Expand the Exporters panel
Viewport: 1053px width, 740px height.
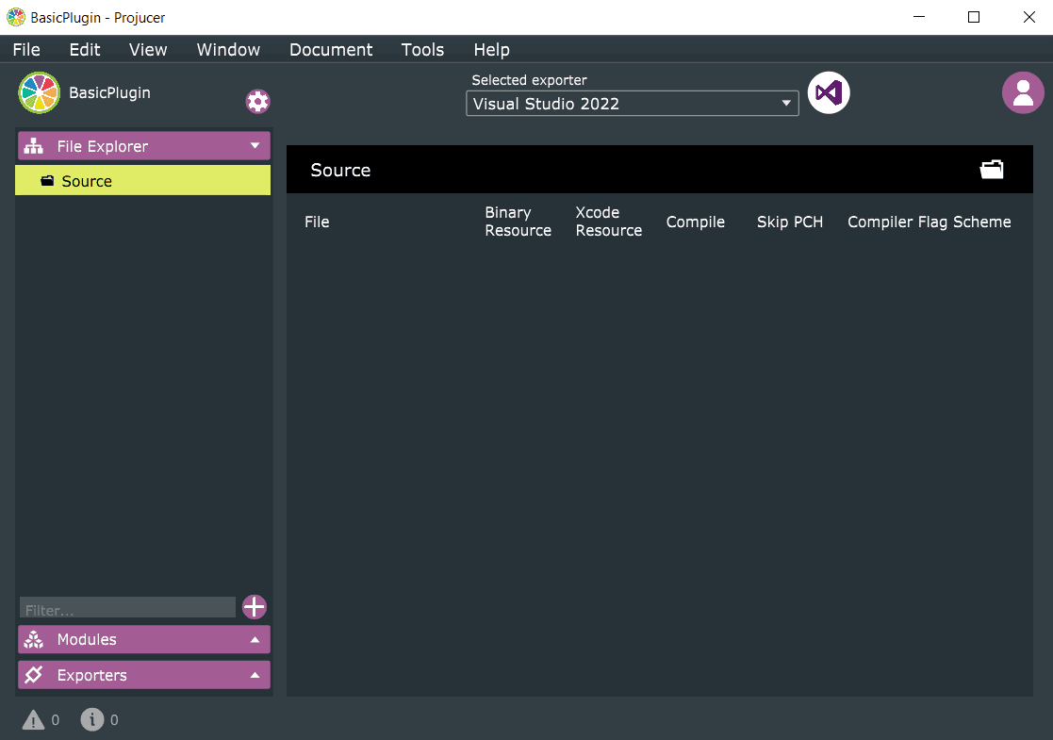coord(143,676)
